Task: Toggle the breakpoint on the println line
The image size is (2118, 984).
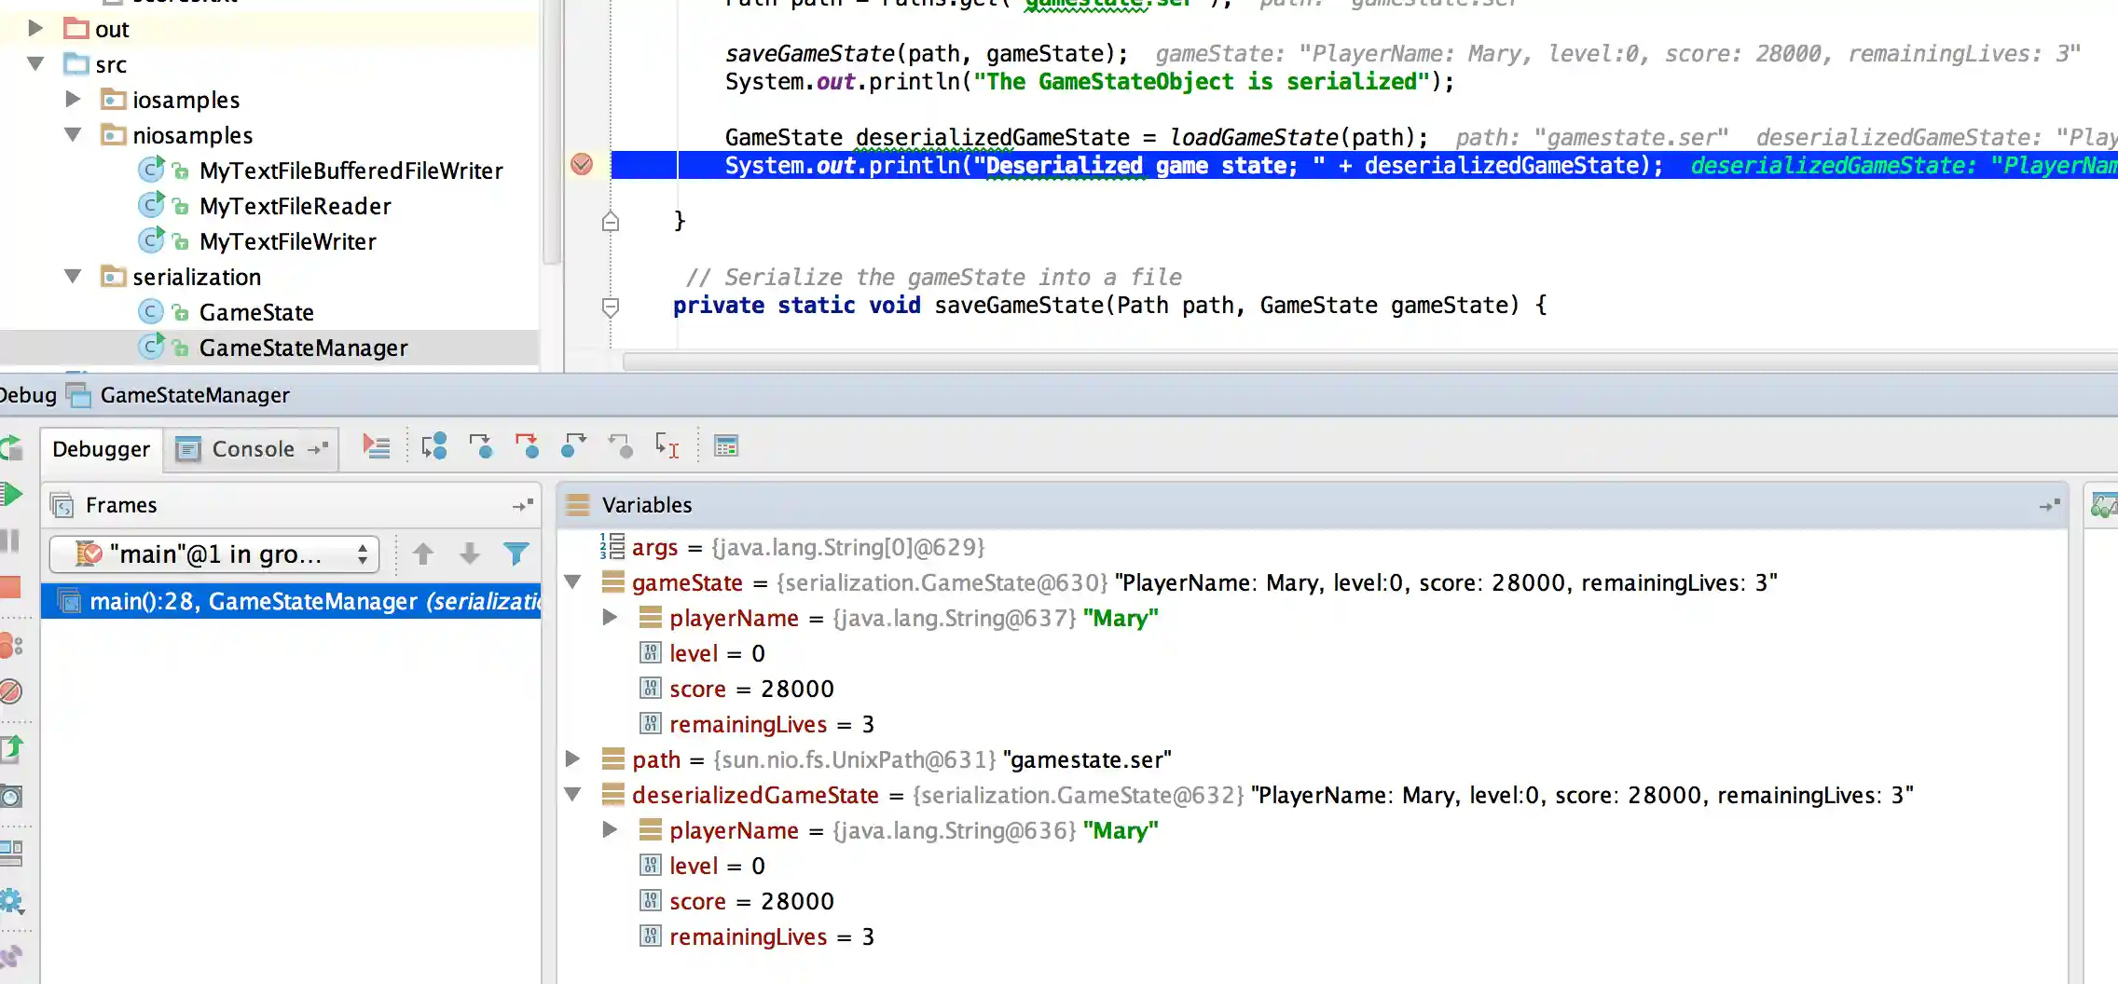Action: pos(583,165)
